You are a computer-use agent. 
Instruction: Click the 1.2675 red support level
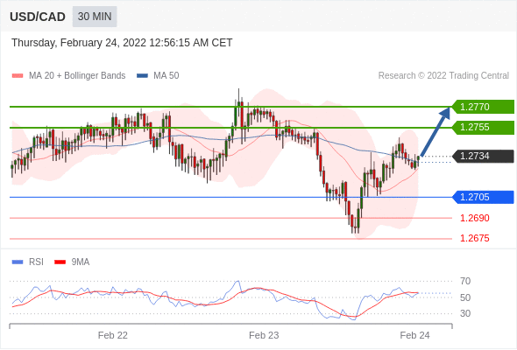point(474,238)
